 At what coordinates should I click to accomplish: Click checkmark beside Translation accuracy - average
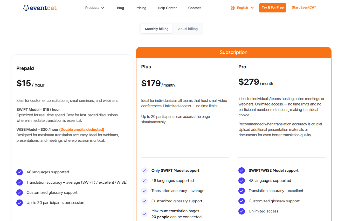[x=144, y=191]
